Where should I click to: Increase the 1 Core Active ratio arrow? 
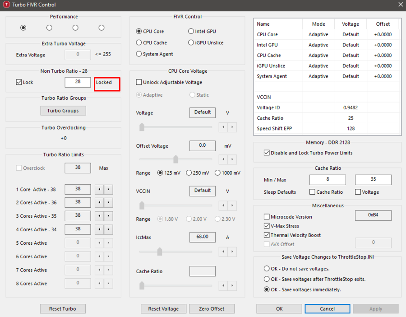coord(108,190)
